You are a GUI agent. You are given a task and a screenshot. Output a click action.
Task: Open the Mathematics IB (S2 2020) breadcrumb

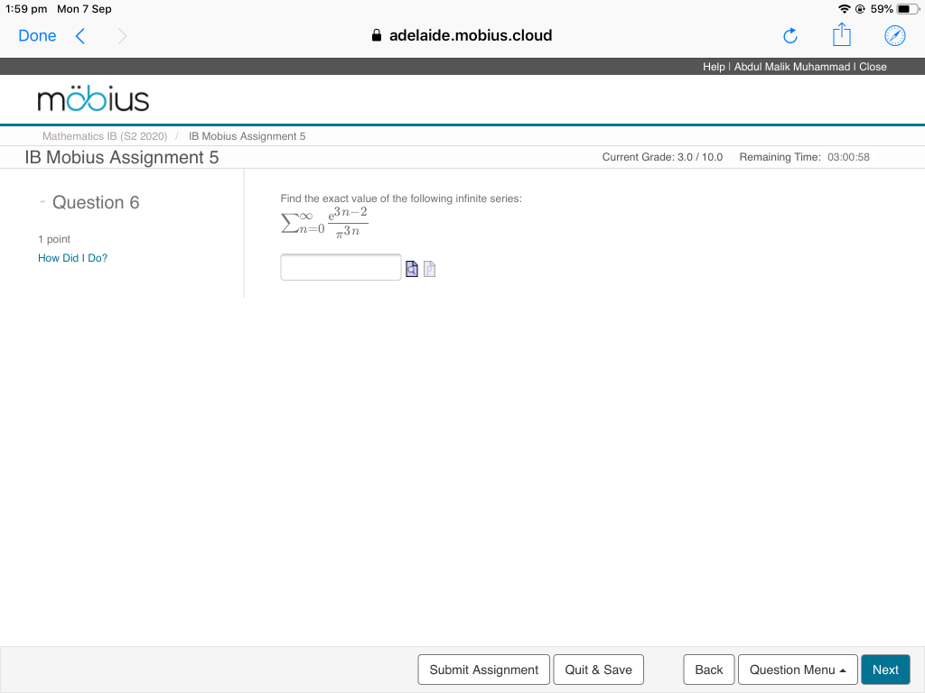click(x=105, y=136)
